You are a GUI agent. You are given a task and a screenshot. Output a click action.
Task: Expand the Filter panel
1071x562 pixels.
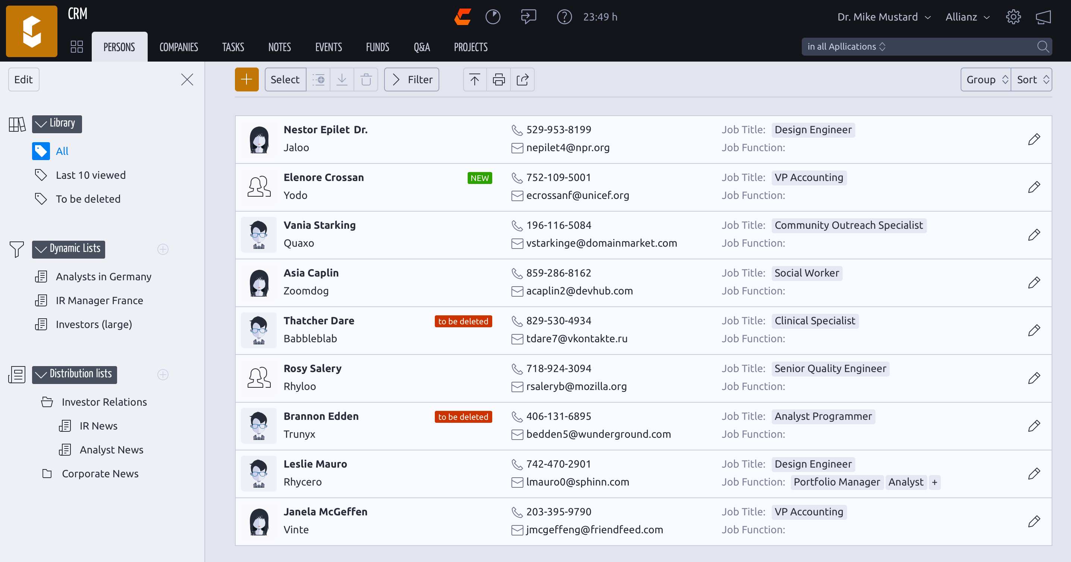click(412, 79)
